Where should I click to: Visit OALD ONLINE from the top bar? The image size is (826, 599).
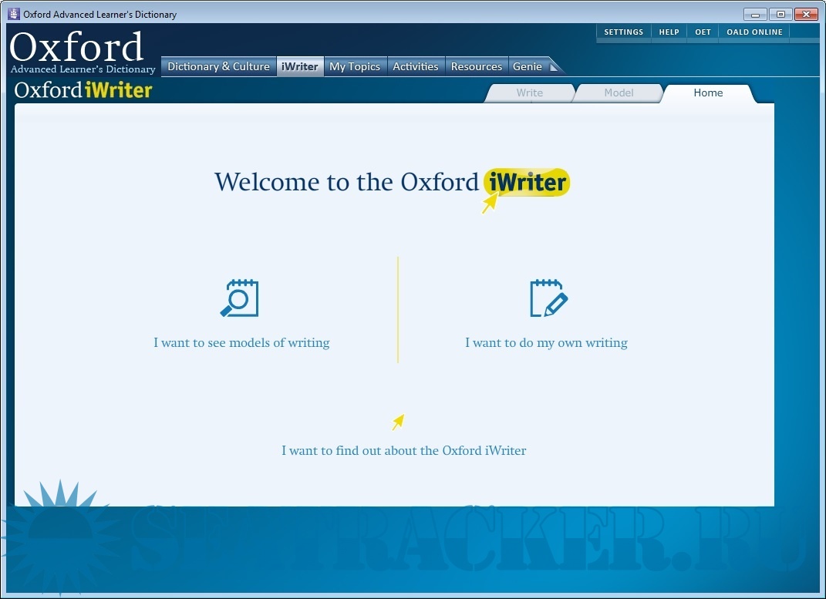click(754, 32)
